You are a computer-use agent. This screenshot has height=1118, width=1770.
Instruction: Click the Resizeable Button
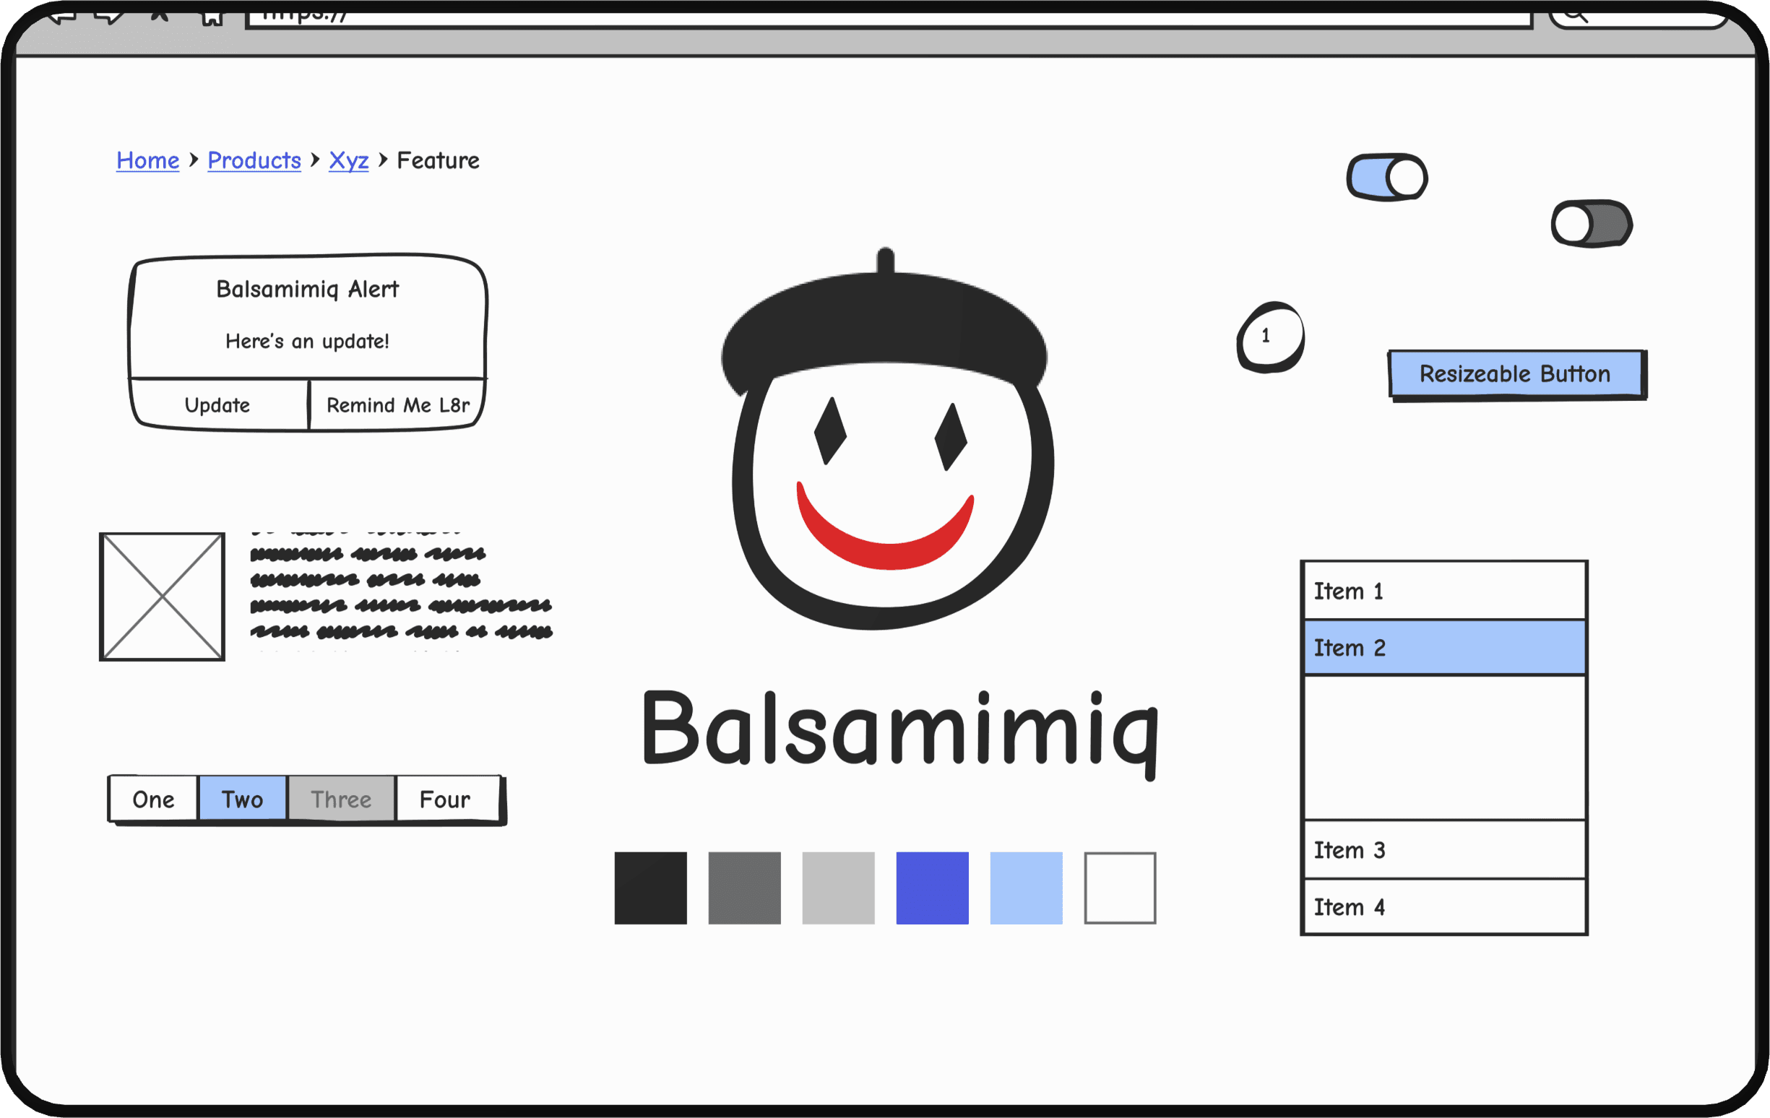coord(1517,375)
